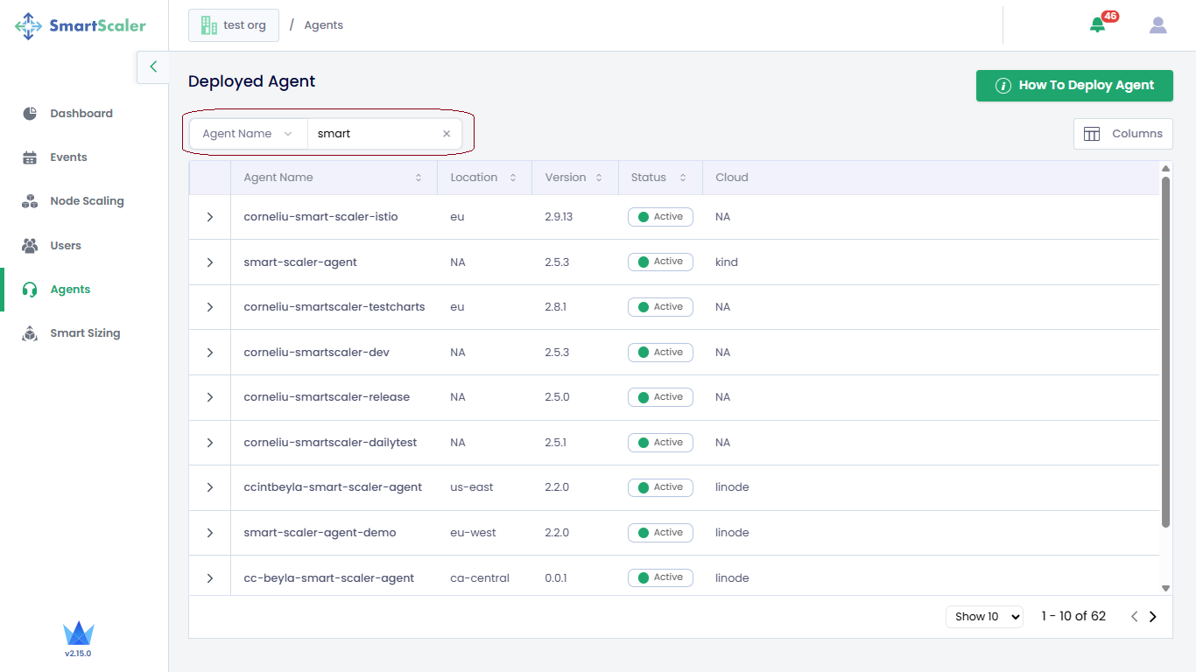Click the location cell us-east
This screenshot has width=1196, height=672.
[x=472, y=487]
